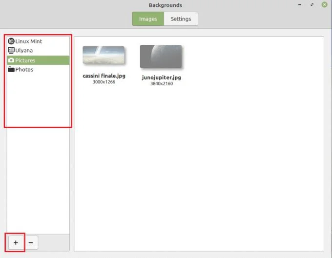Switch to the Images tab
This screenshot has width=332, height=258.
pos(148,19)
